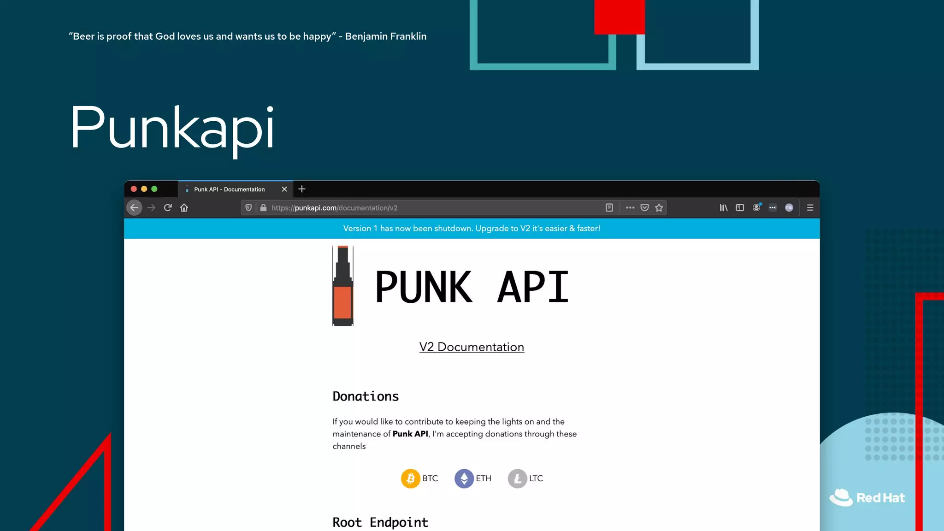944x531 pixels.
Task: Click the Lockwise password extension icon
Action: [x=773, y=208]
